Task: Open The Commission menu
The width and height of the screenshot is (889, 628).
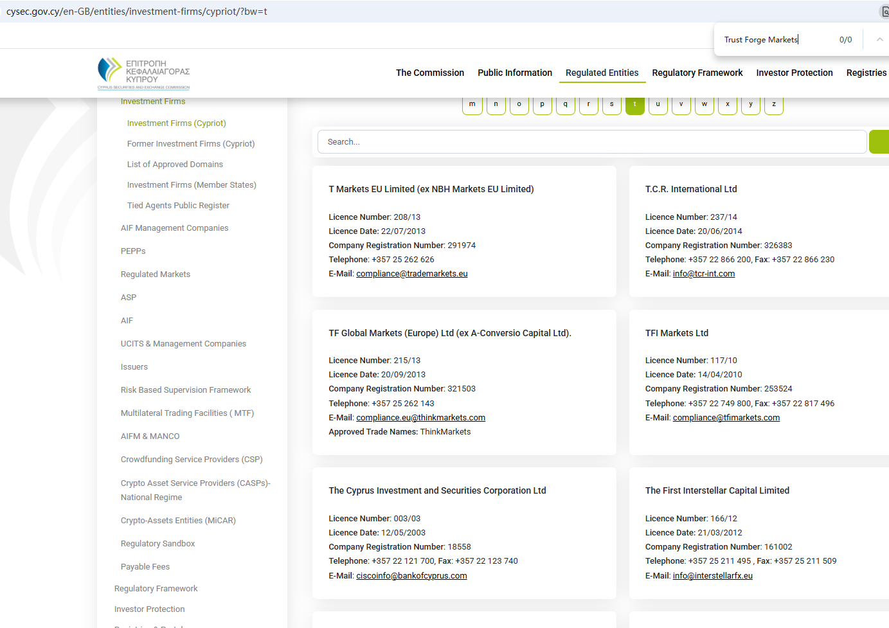Action: (x=429, y=73)
